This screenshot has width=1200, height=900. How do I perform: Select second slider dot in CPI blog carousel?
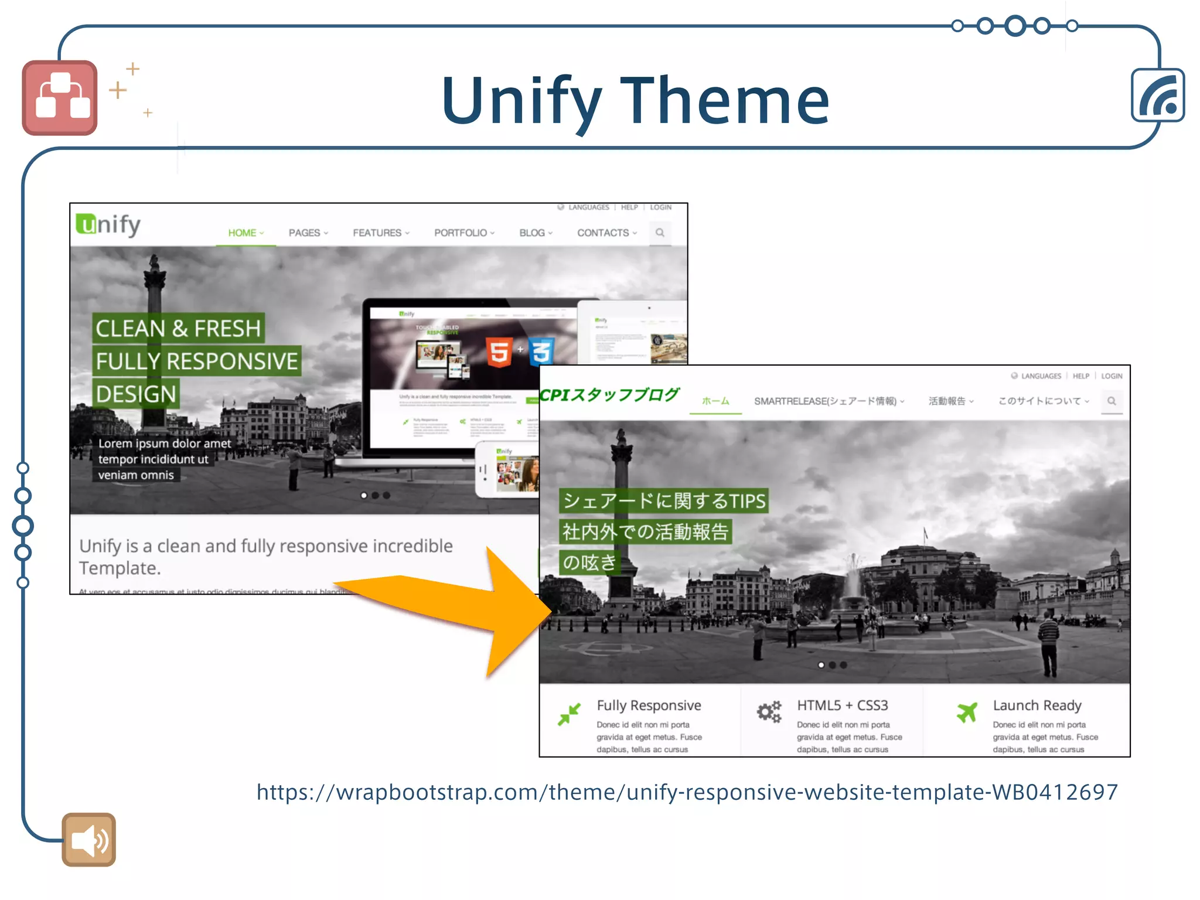click(x=832, y=664)
